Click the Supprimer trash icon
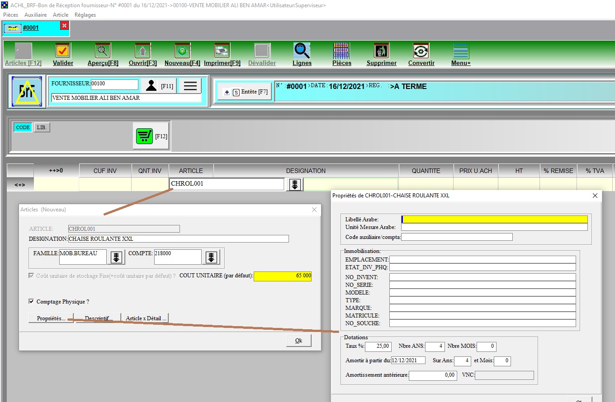 (381, 51)
